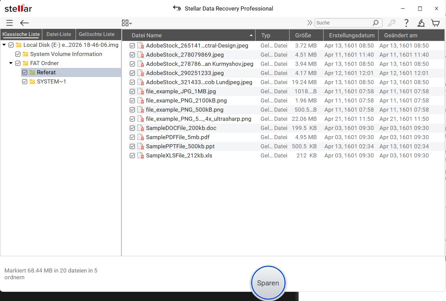Click deleted-file icon of SamplePPTFile_500kb.ppt
The width and height of the screenshot is (446, 301).
point(141,146)
